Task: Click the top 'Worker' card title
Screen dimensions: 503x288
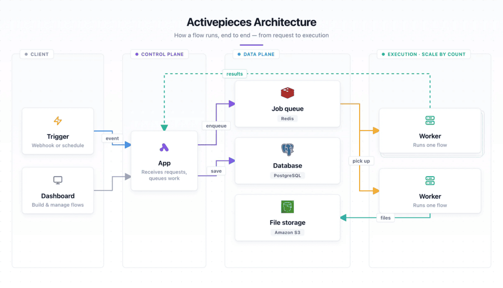Action: pyautogui.click(x=430, y=136)
